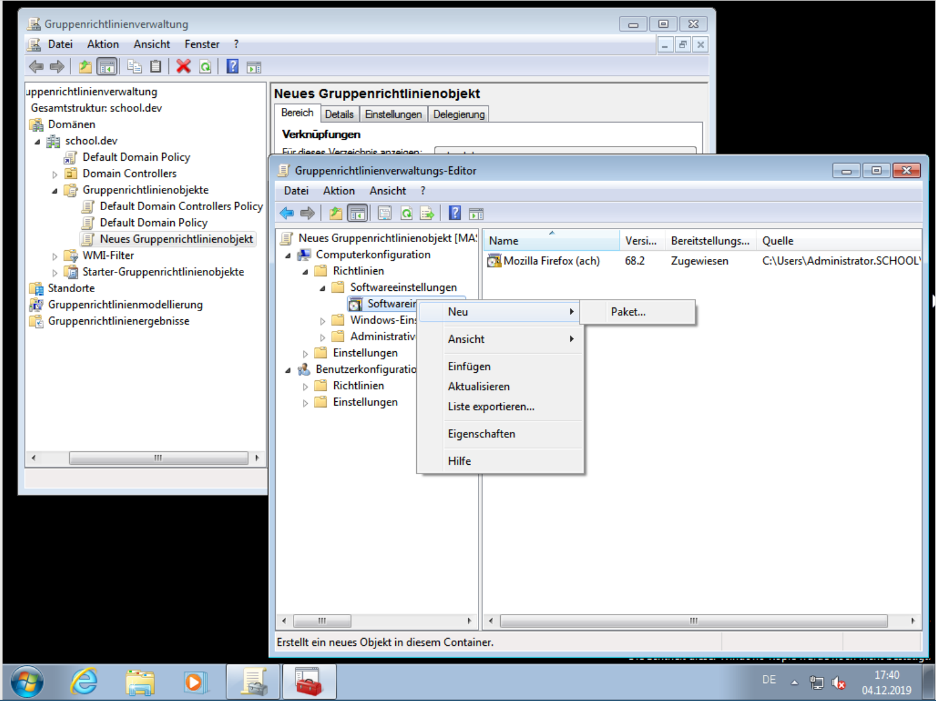Click the Help icon in the Editor toolbar
Screen dimensions: 936x701
click(455, 213)
